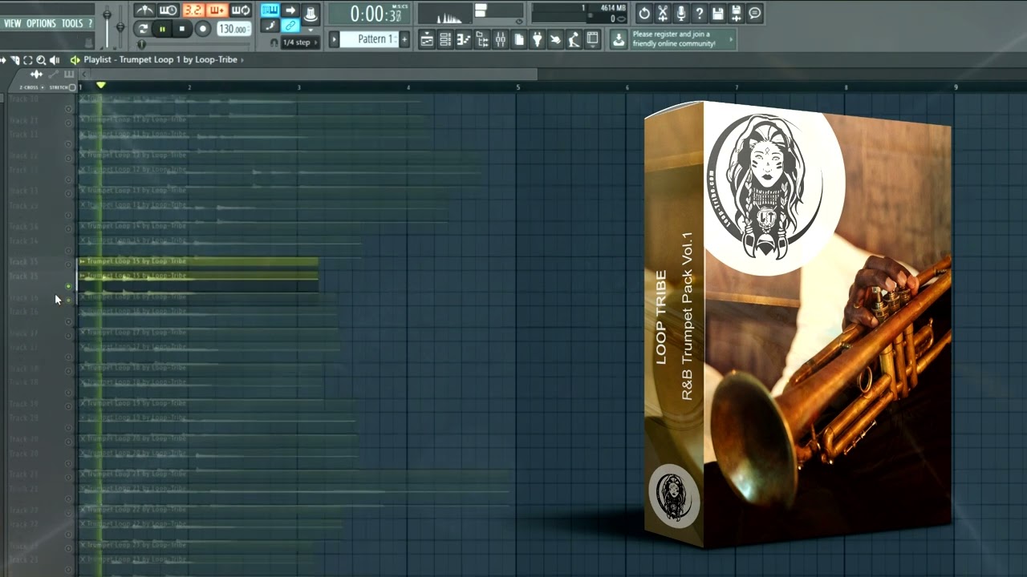Open the Playlist window icon

pyautogui.click(x=427, y=39)
